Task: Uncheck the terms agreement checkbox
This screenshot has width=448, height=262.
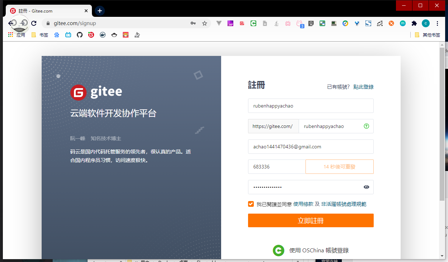Action: [251, 204]
